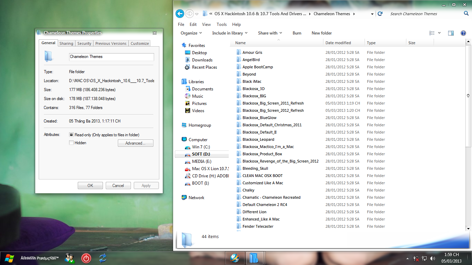Select the Bleeding_Skull folder
This screenshot has height=265, width=472.
[255, 168]
